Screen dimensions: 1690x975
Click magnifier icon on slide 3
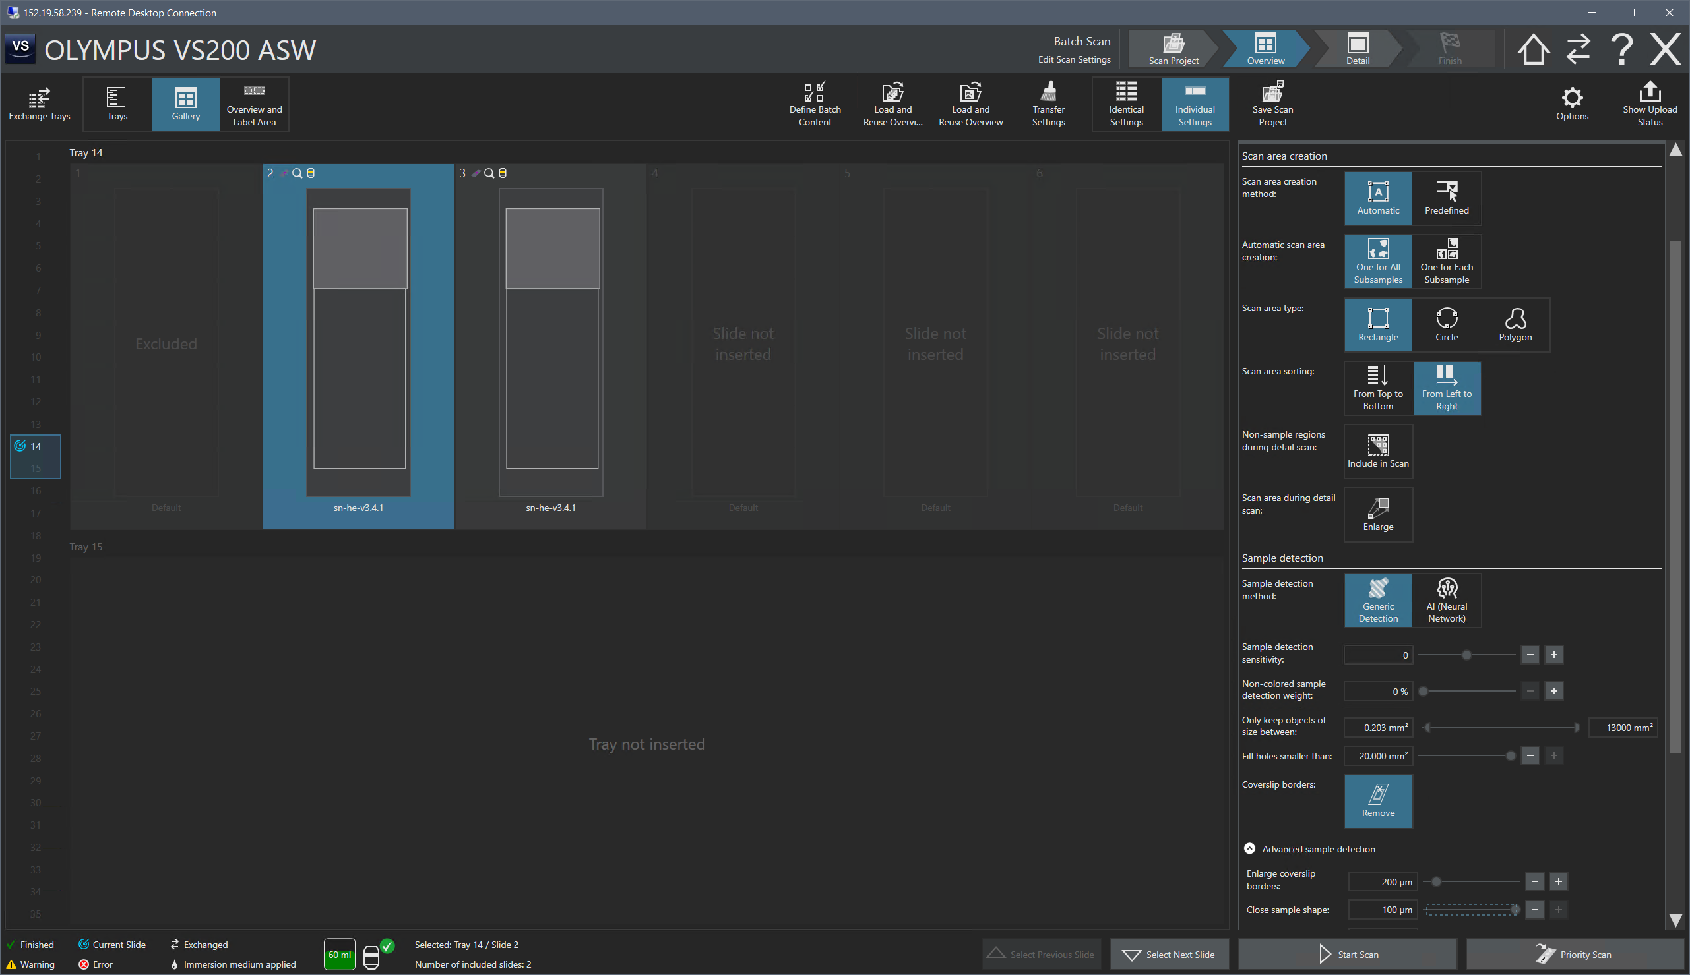click(489, 173)
